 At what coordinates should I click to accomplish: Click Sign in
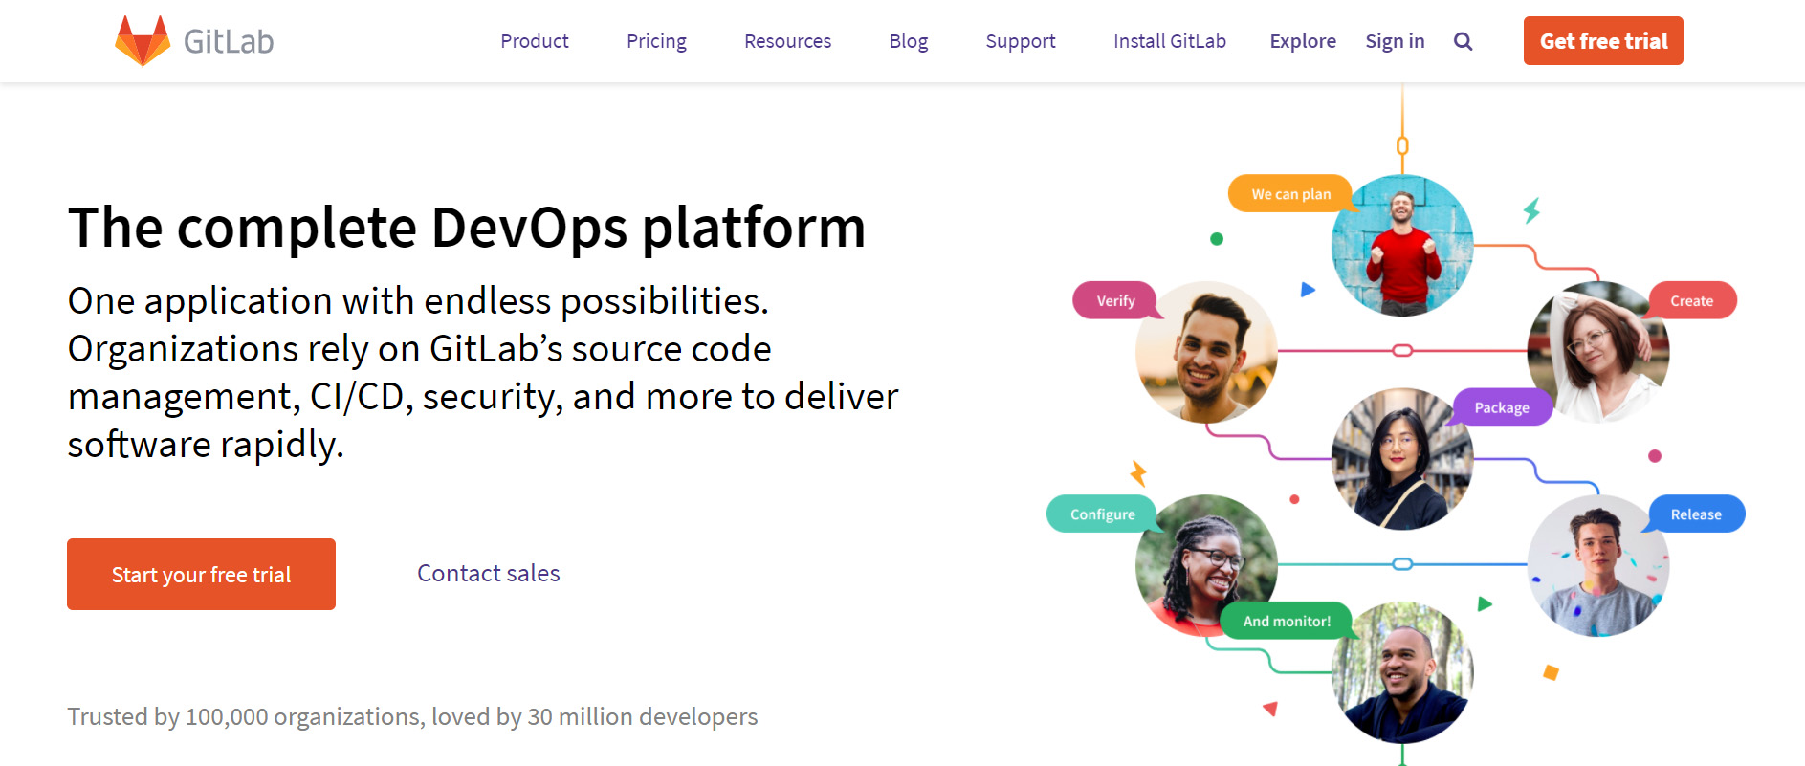(1395, 41)
